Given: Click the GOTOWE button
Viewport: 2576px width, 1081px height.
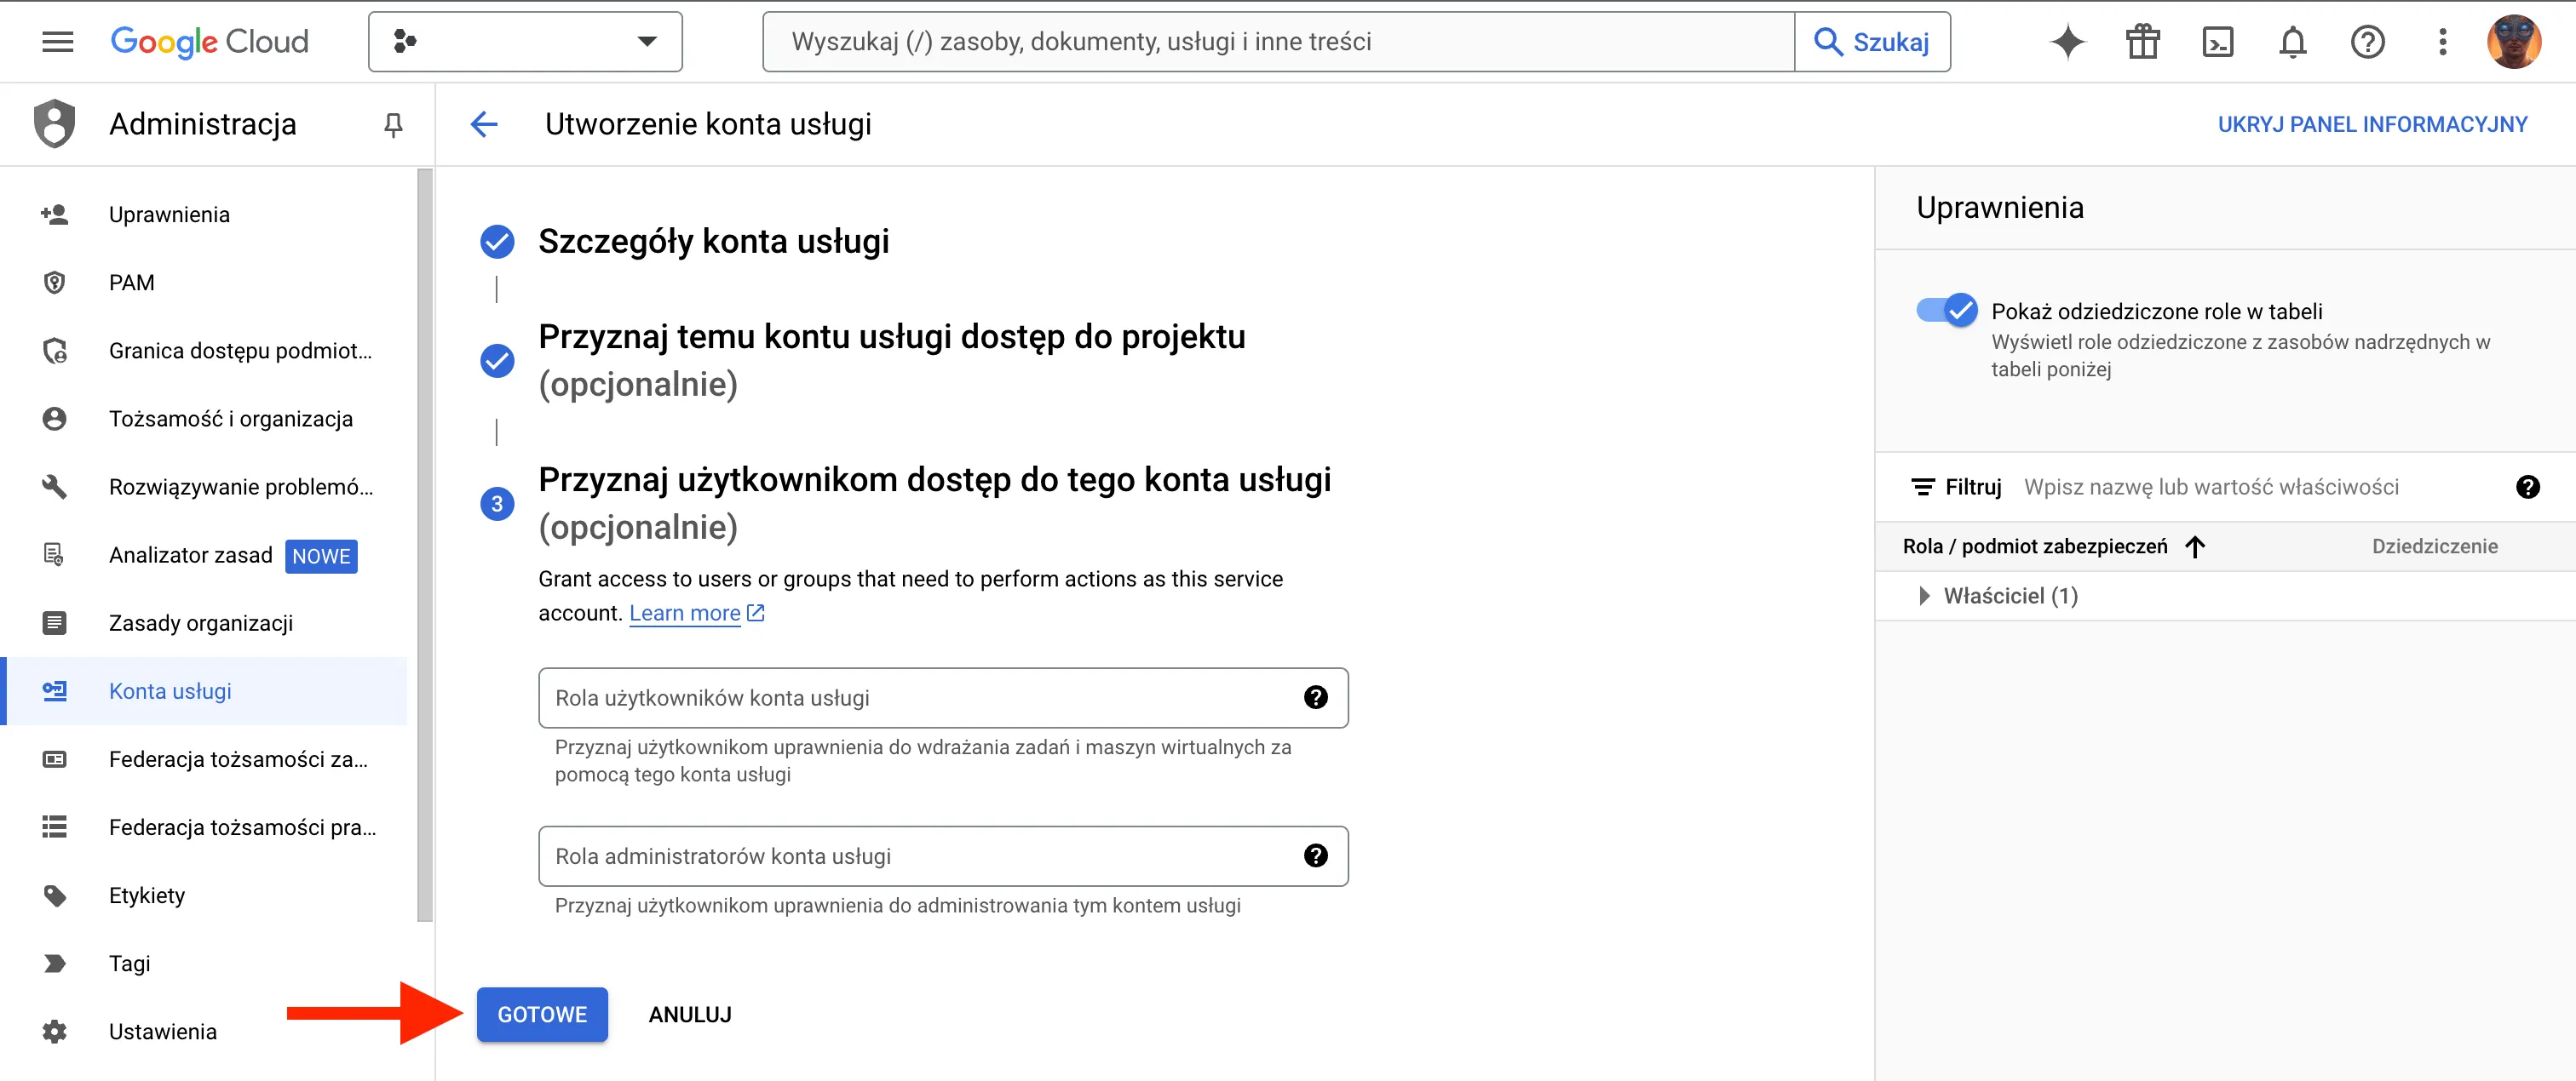Looking at the screenshot, I should coord(542,1014).
